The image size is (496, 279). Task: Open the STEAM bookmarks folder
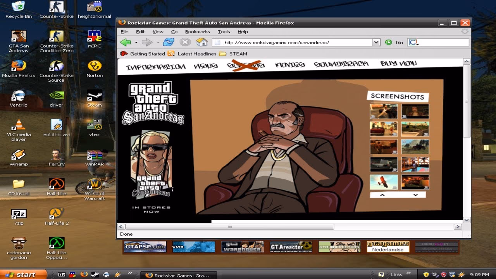[x=233, y=54]
